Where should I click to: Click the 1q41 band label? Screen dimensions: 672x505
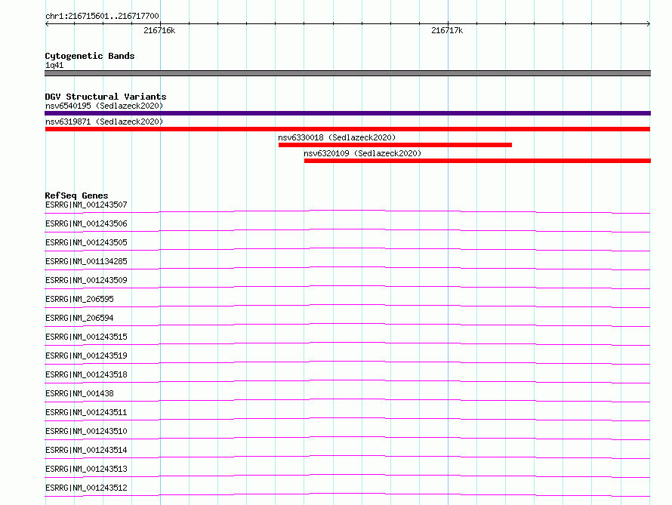point(54,65)
